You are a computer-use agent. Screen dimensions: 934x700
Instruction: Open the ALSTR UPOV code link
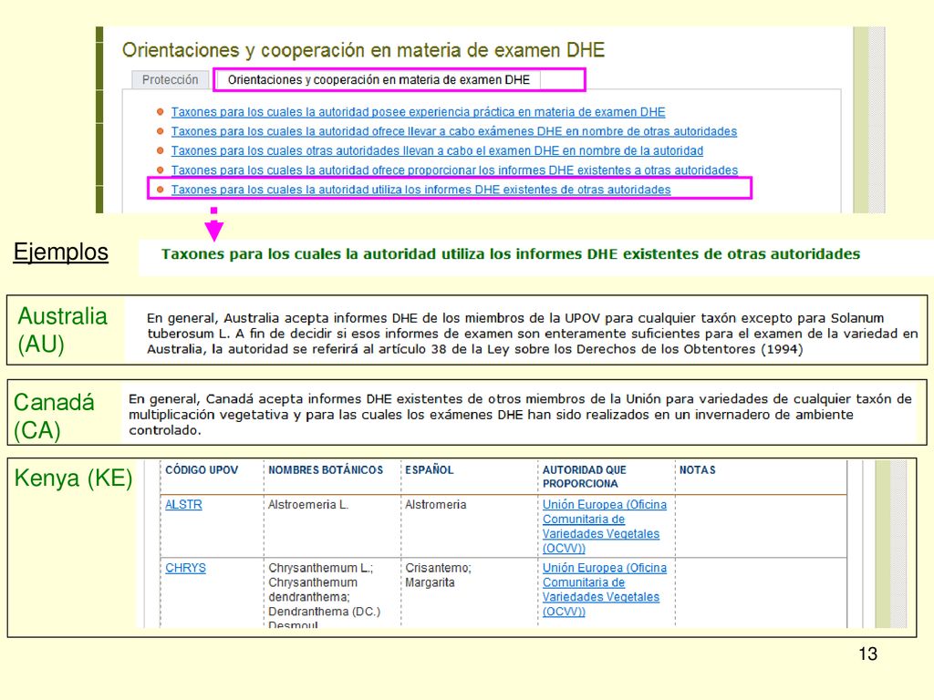[183, 504]
